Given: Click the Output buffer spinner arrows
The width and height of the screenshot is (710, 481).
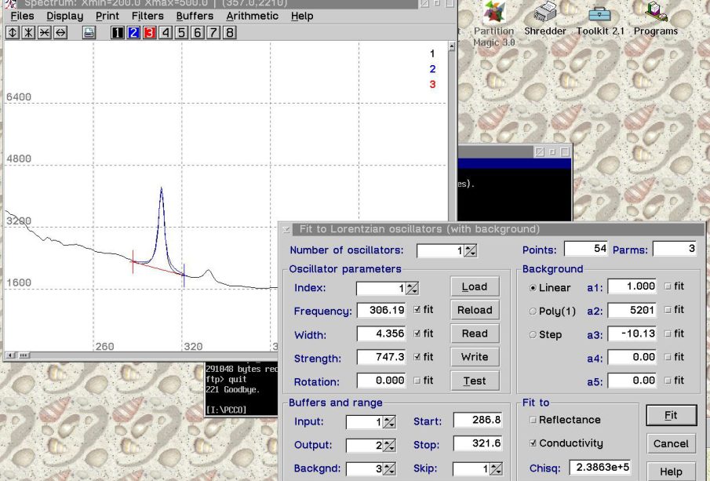Looking at the screenshot, I should 389,446.
